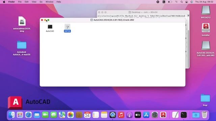Image resolution: width=216 pixels, height=121 pixels.
Task: Open the Downloads folder stack in Dock
Action: 196,115
